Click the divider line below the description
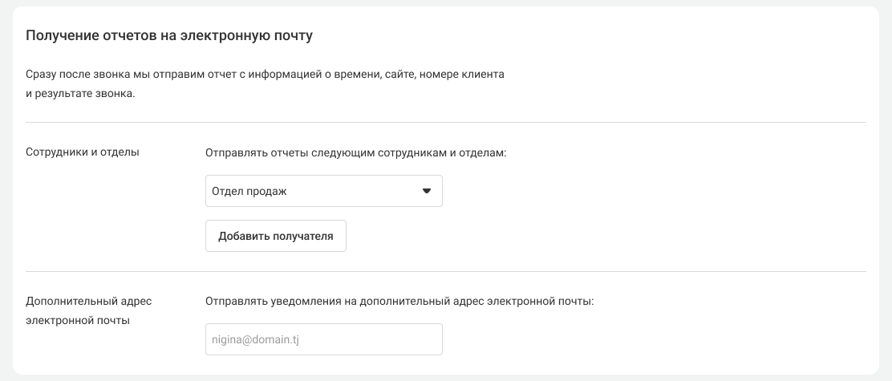892x381 pixels. (446, 123)
